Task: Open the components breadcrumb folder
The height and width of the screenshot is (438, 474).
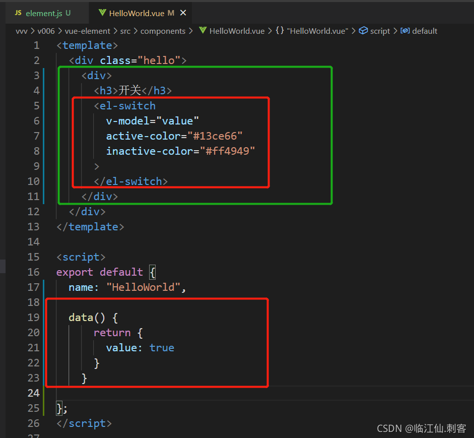Action: click(x=163, y=31)
